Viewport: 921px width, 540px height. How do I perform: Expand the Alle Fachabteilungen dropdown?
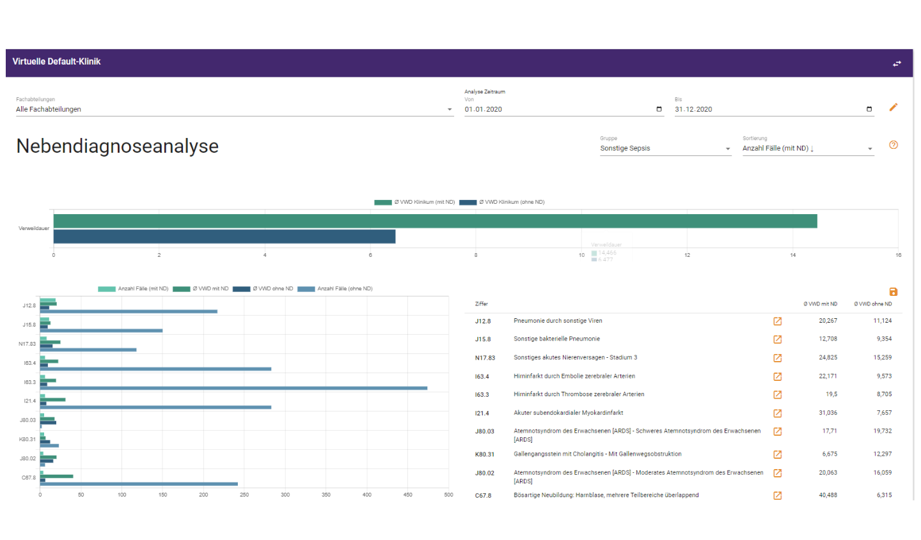[234, 109]
